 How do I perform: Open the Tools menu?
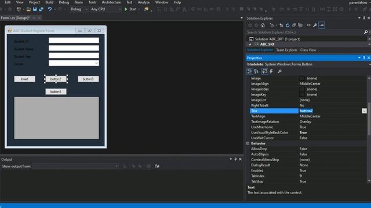[x=92, y=2]
